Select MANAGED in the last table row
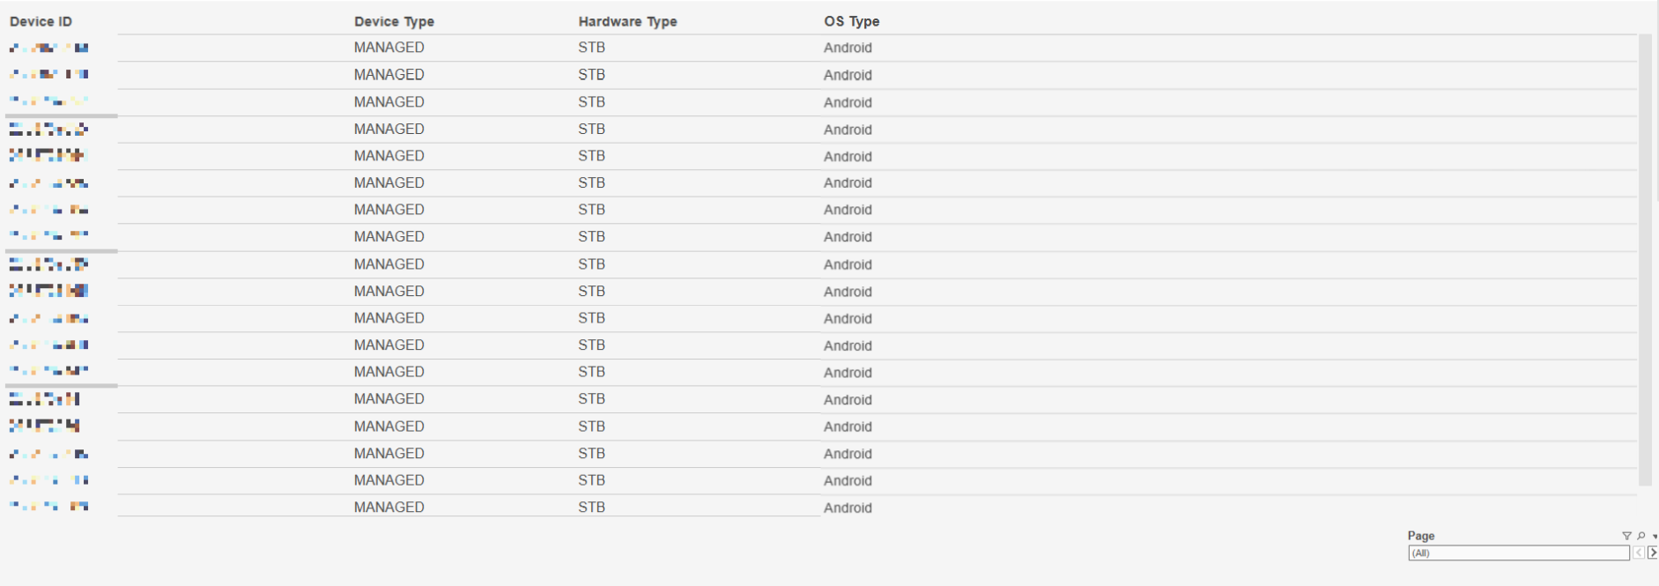Viewport: 1659px width, 586px height. (389, 507)
